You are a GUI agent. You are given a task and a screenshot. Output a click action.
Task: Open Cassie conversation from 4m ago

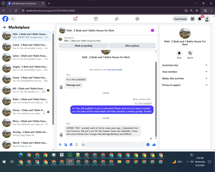[x=26, y=46]
